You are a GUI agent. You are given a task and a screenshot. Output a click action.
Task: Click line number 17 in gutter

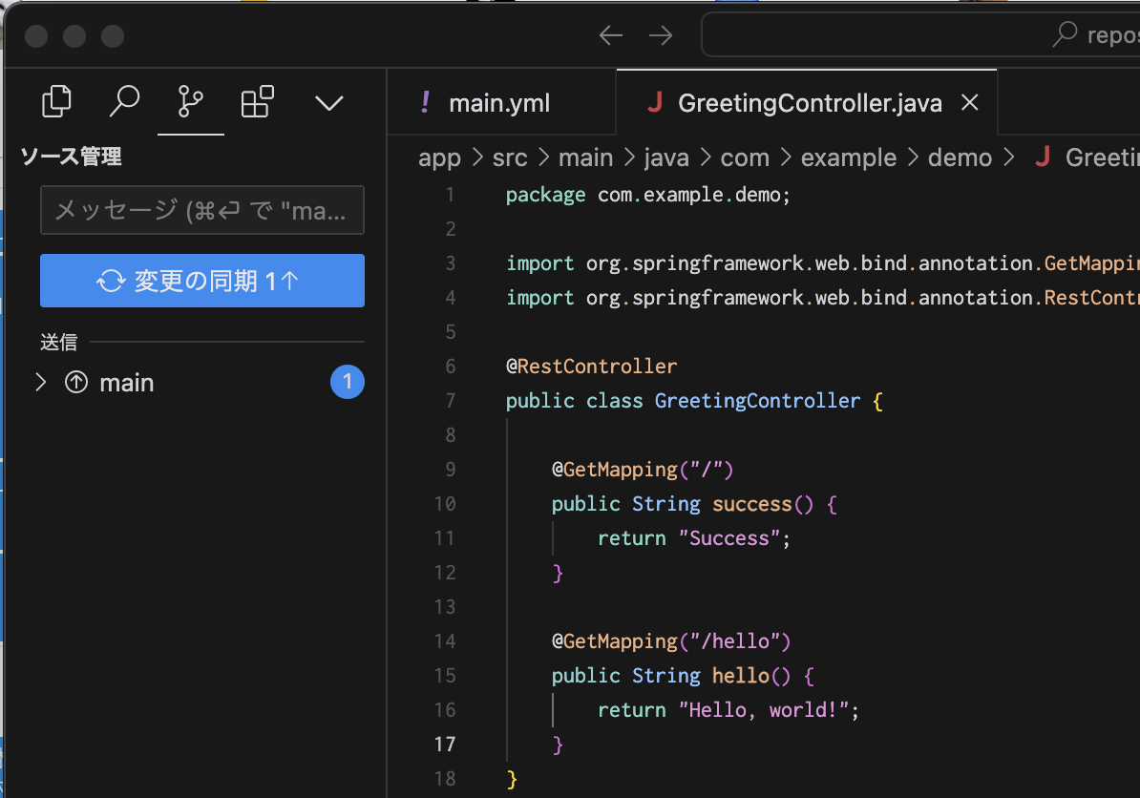click(x=445, y=745)
